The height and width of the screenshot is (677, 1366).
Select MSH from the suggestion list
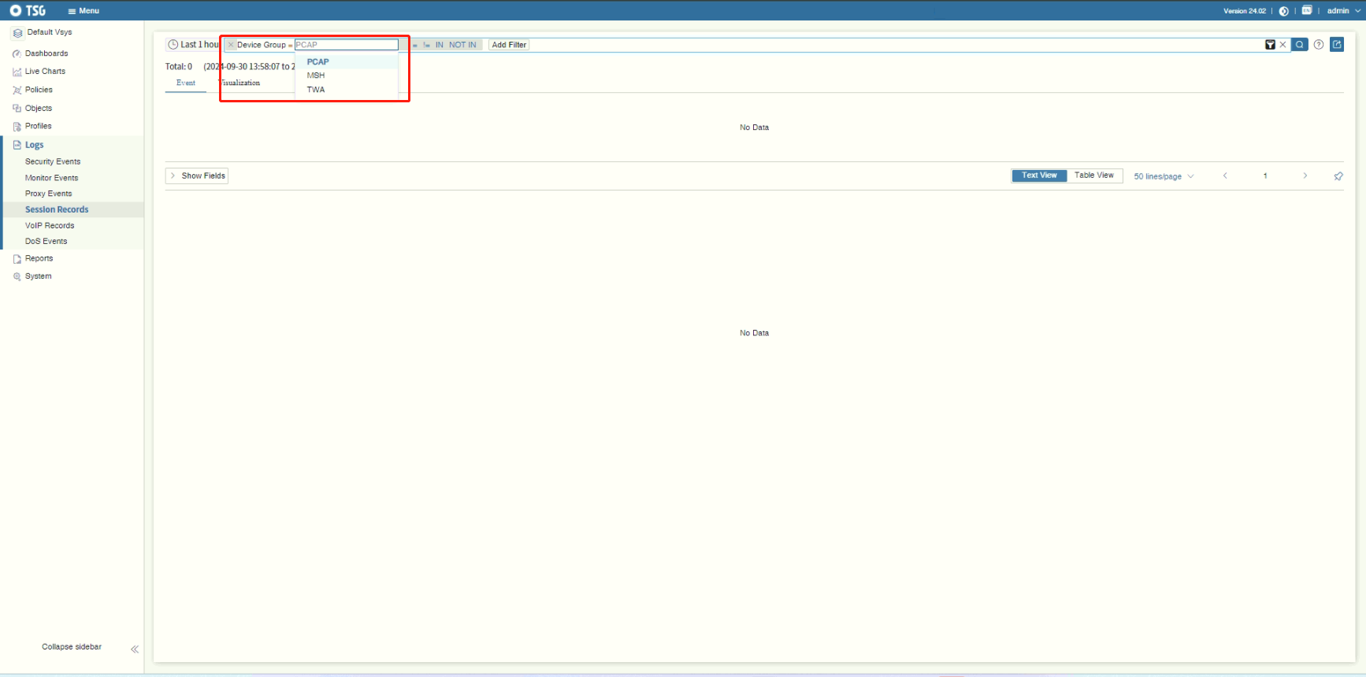316,76
